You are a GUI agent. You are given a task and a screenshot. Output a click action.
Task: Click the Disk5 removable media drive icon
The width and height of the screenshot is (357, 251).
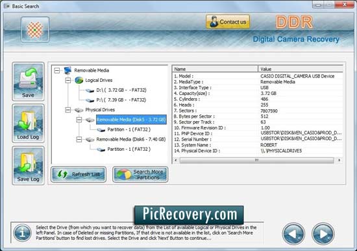coord(90,120)
